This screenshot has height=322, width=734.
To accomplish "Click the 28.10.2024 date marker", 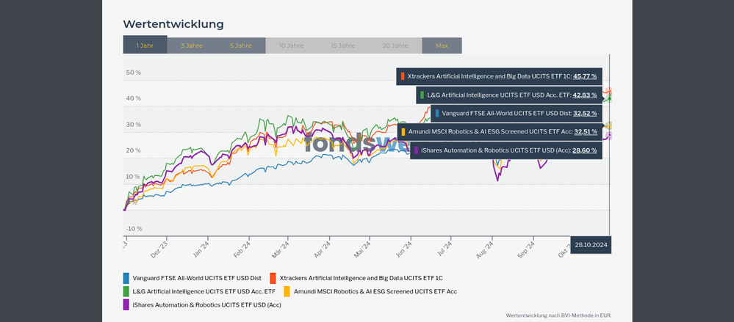I will pos(591,245).
